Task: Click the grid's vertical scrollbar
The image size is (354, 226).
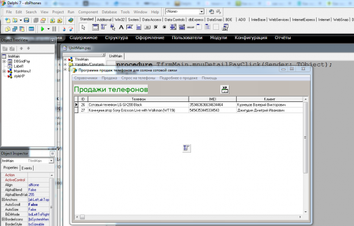Action: [305, 156]
